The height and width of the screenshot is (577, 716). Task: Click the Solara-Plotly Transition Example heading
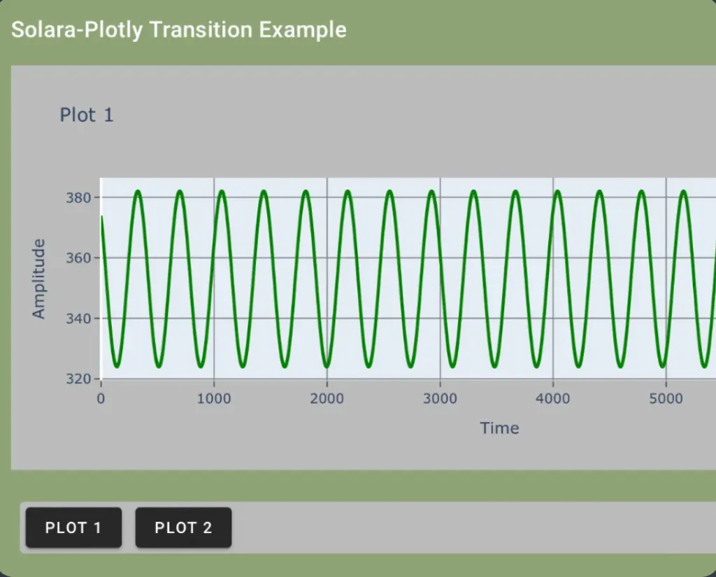[x=178, y=30]
